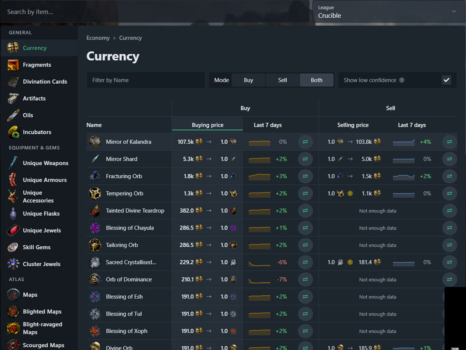
Task: Open Unique Weapons category in sidebar
Action: pyautogui.click(x=46, y=163)
